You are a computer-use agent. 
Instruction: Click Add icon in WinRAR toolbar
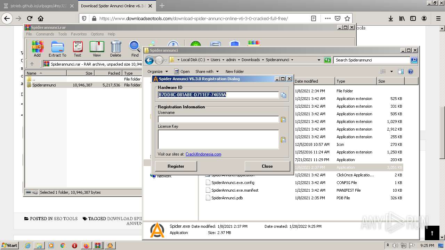point(37,49)
